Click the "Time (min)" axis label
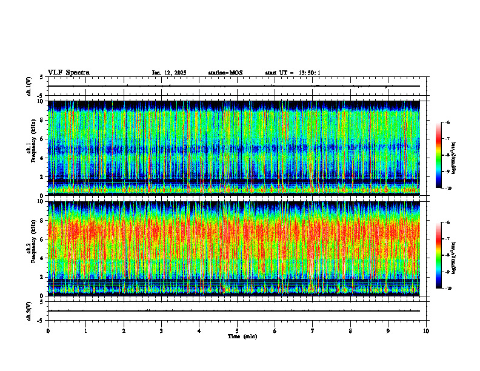This screenshot has width=480, height=371. pyautogui.click(x=242, y=336)
